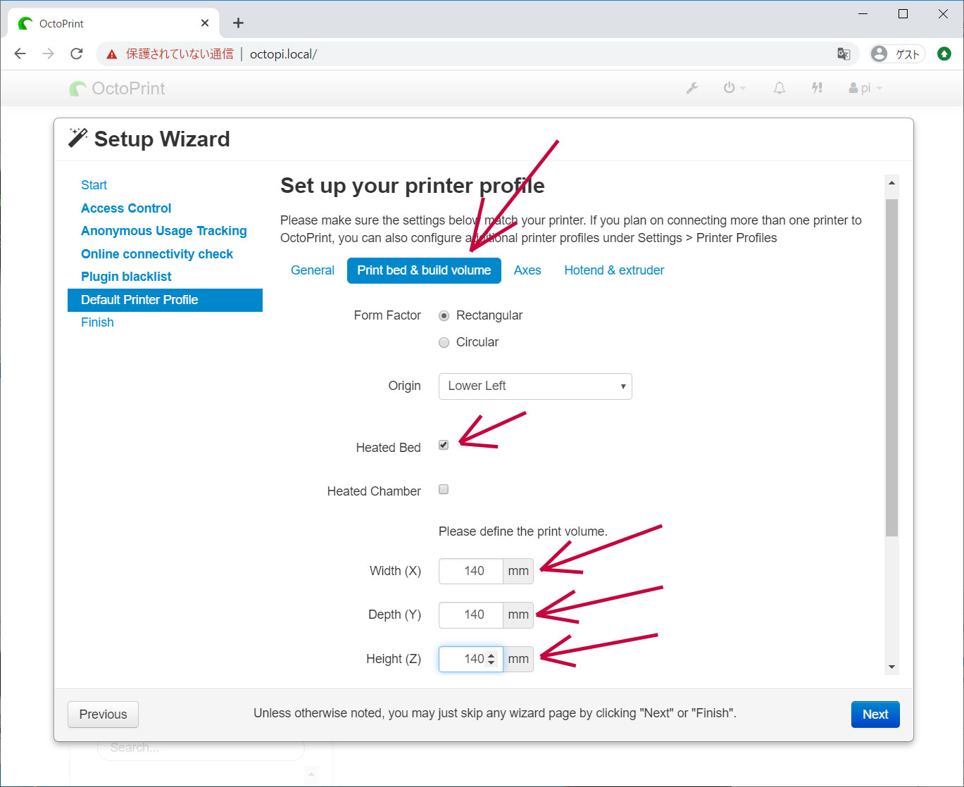Select the Circular form factor
This screenshot has width=964, height=787.
(x=444, y=343)
